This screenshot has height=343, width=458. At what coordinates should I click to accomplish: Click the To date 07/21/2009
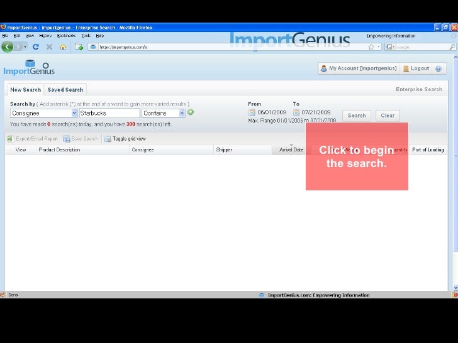316,112
